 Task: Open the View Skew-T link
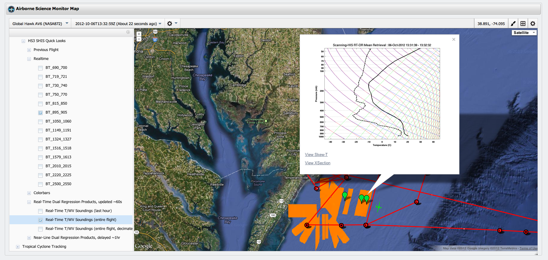click(316, 154)
